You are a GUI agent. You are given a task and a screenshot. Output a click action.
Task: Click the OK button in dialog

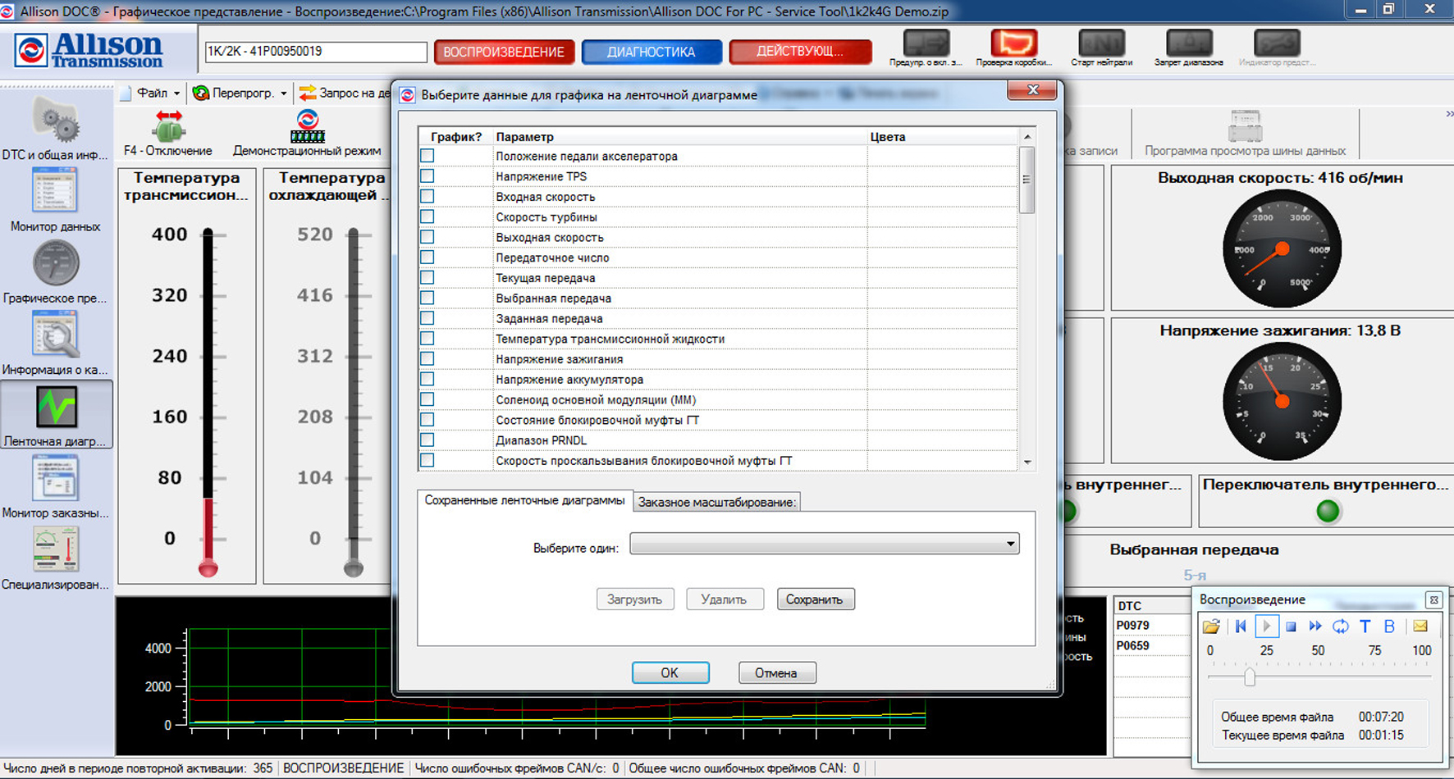tap(670, 673)
